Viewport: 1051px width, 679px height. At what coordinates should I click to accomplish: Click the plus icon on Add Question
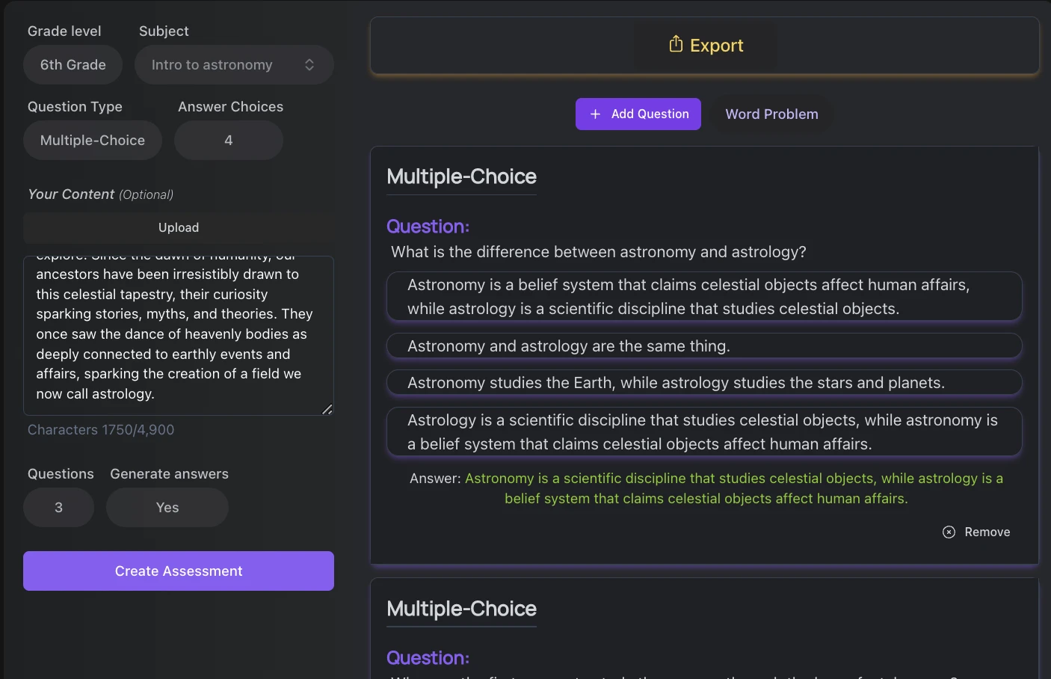point(595,114)
